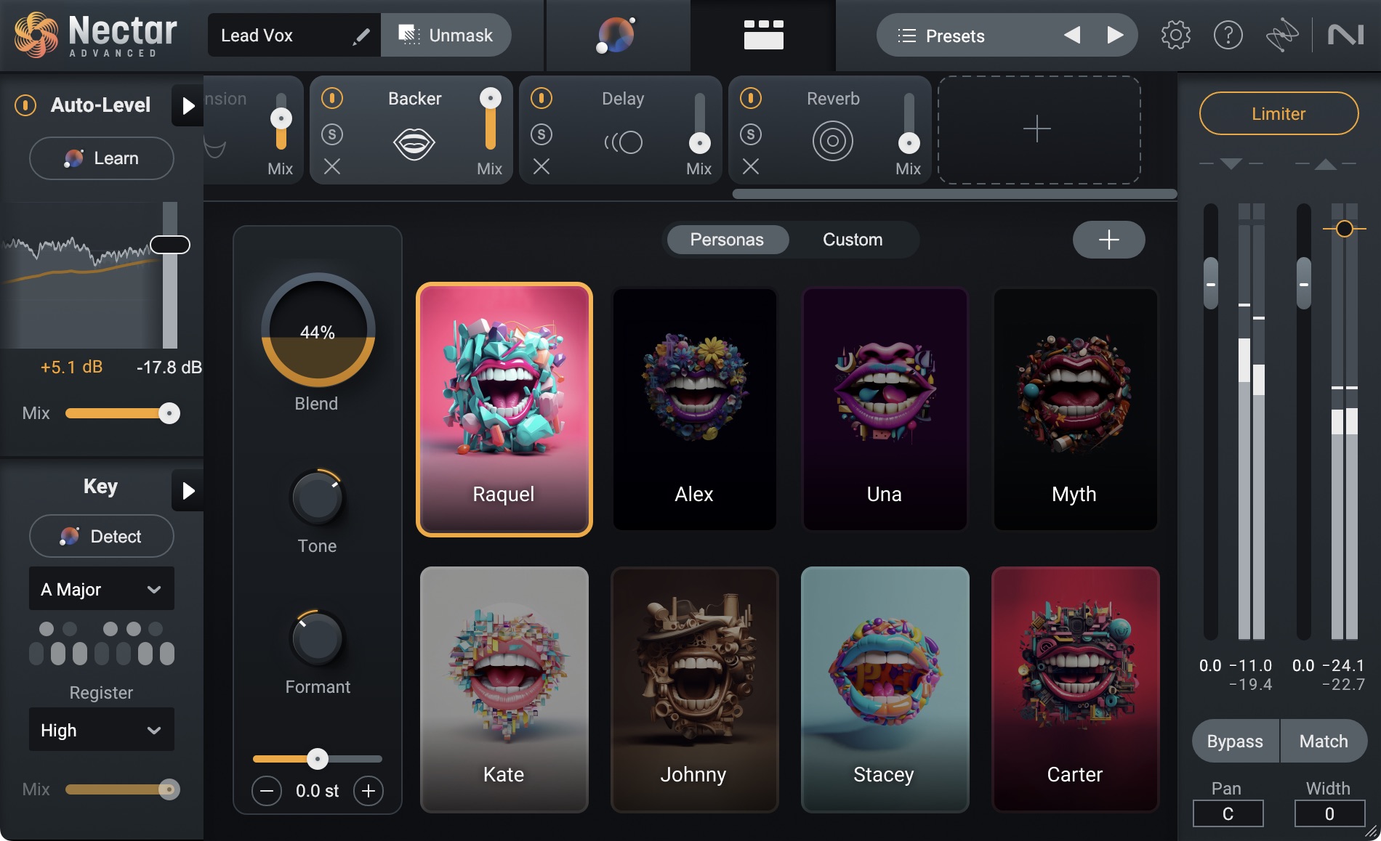This screenshot has width=1381, height=841.
Task: Open the Register High dropdown
Action: click(x=101, y=730)
